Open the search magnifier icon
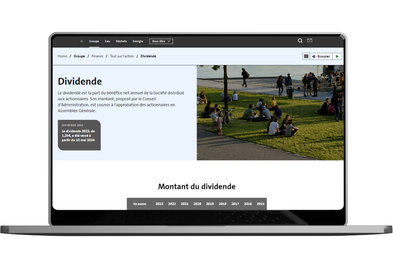 pos(300,41)
